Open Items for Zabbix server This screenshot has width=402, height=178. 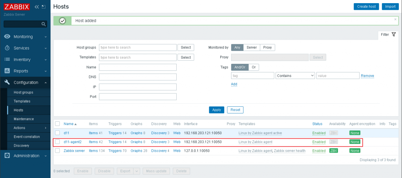[x=93, y=151]
